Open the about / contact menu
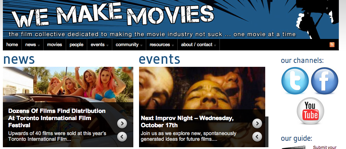 [x=199, y=45]
